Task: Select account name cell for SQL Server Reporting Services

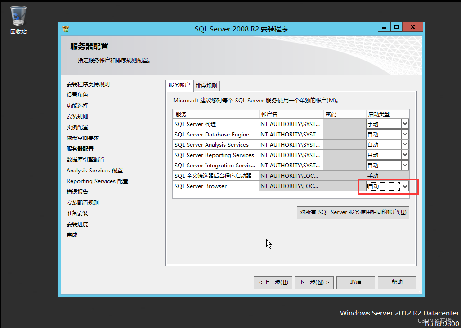Action: (x=291, y=155)
